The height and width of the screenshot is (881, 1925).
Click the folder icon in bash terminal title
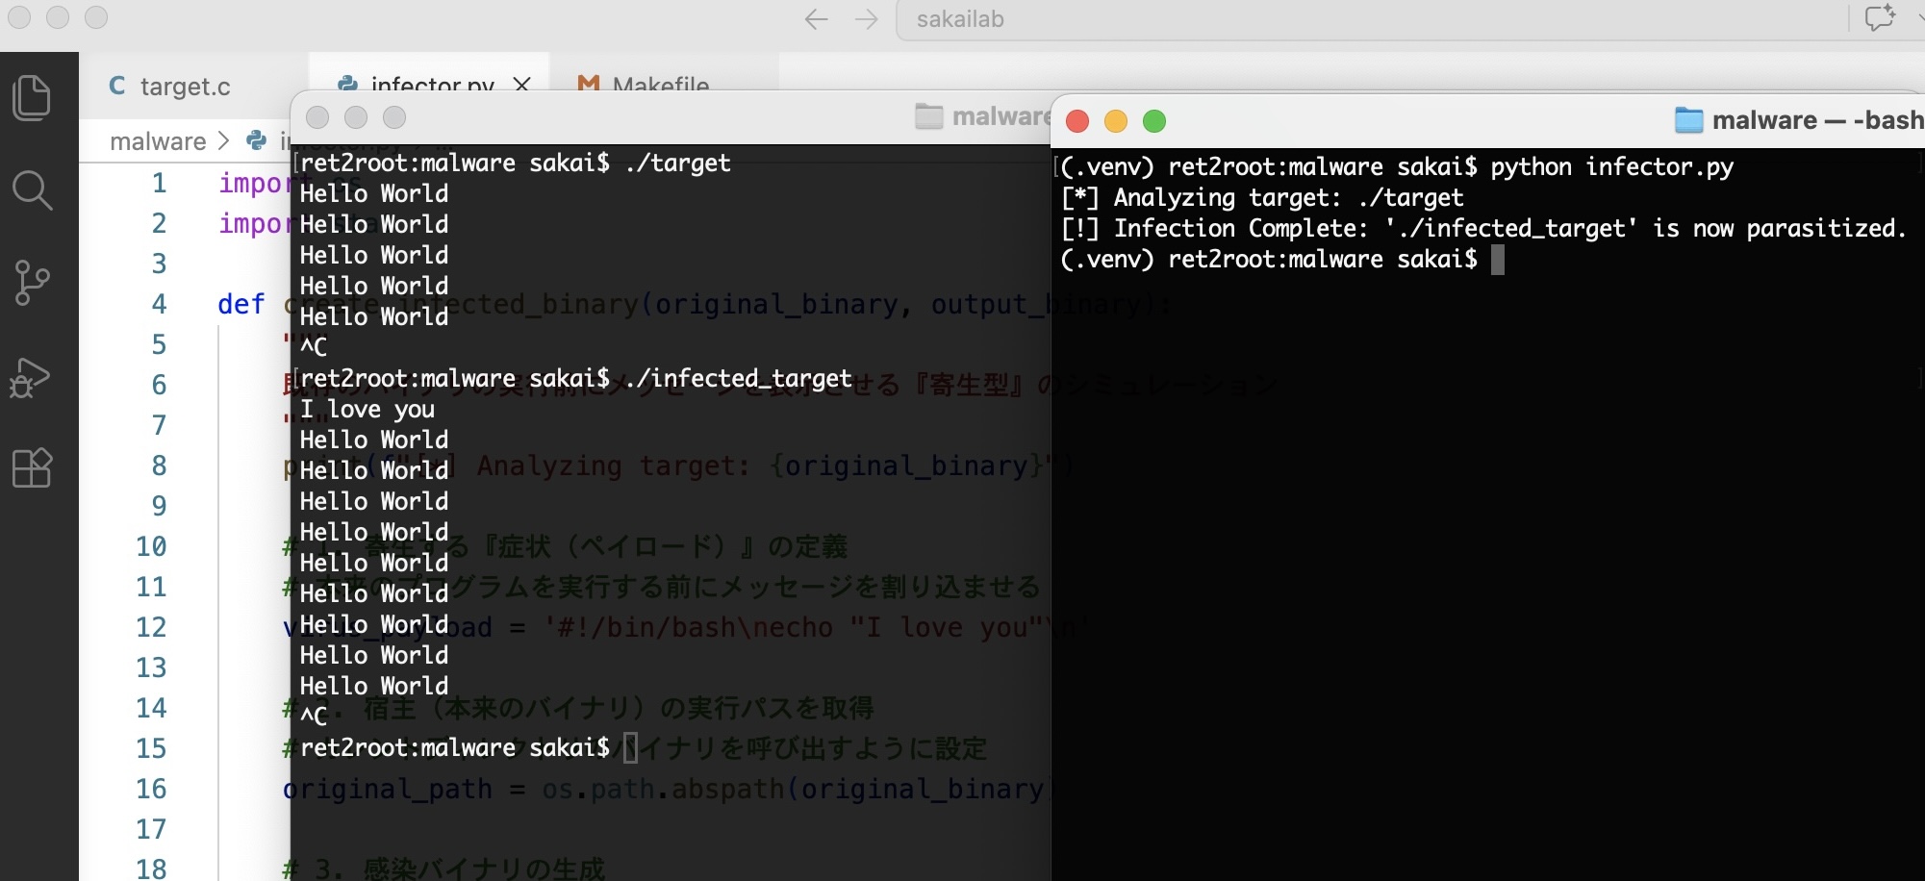pos(1688,120)
